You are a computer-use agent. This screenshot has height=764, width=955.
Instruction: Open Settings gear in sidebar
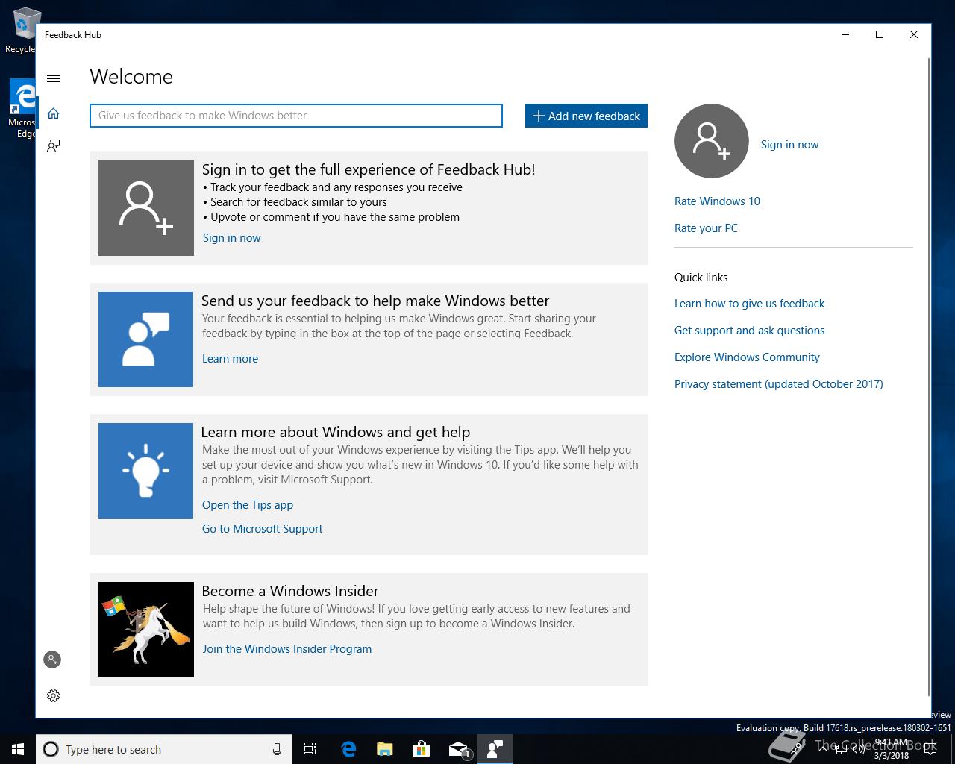(53, 695)
